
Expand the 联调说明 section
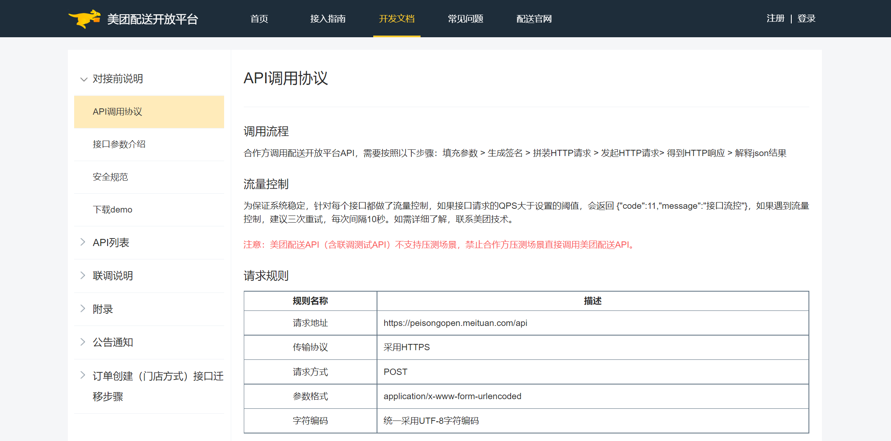click(113, 275)
